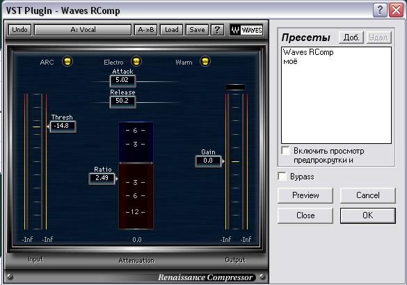Open the A: Vocal preset selector
The image size is (407, 285).
[83, 30]
